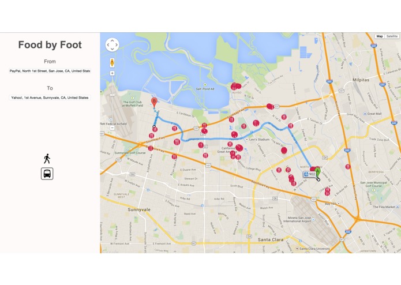Click the Route 87 highway shield
This screenshot has width=401, height=285.
(x=342, y=239)
